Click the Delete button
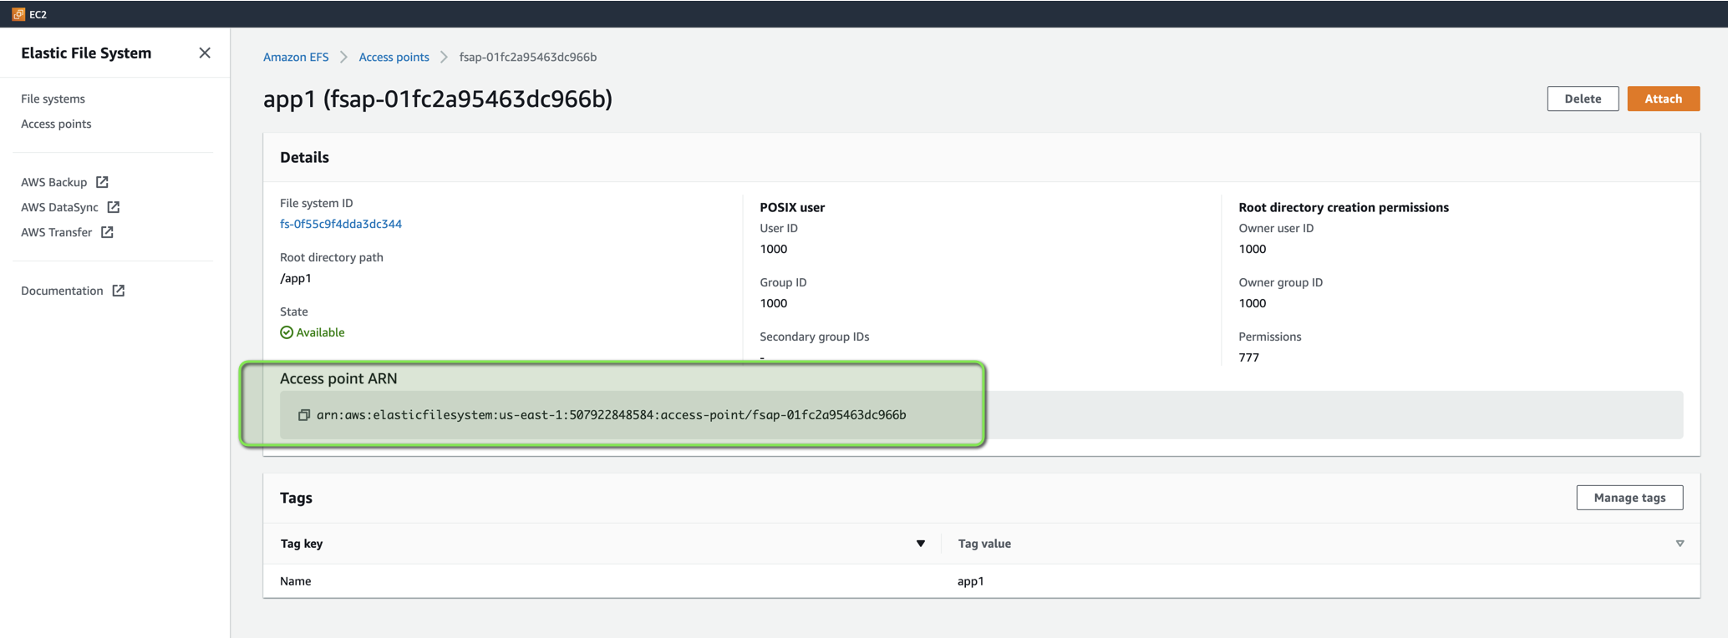The height and width of the screenshot is (638, 1728). (1583, 99)
